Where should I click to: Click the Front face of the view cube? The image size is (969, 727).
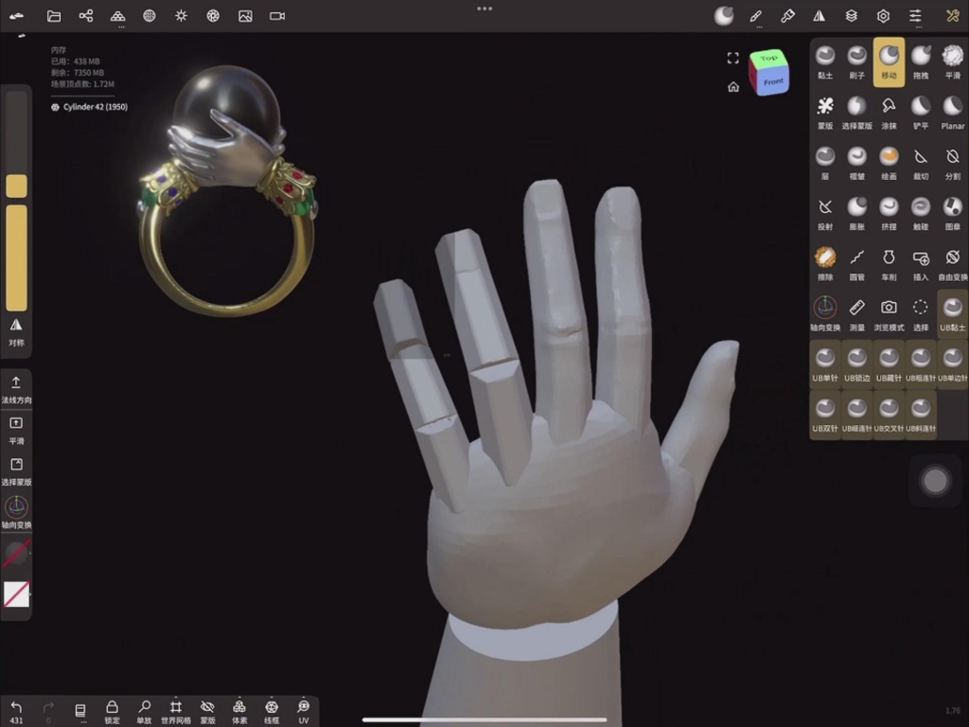(x=773, y=81)
